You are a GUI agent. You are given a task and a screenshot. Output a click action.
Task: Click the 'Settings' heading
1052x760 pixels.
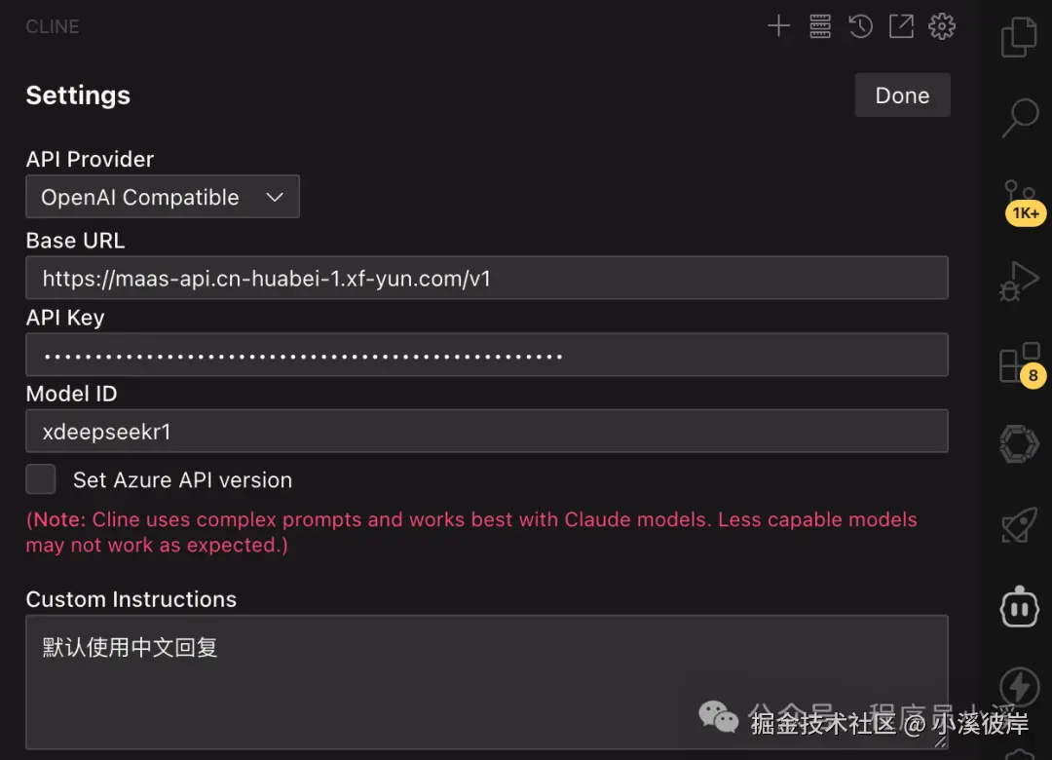point(78,95)
